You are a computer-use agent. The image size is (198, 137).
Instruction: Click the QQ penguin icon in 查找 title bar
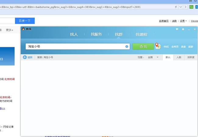(23, 29)
